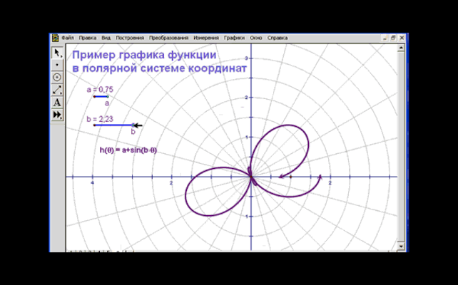Click the scroll down arrow
Image resolution: width=458 pixels, height=285 pixels.
coord(401,247)
